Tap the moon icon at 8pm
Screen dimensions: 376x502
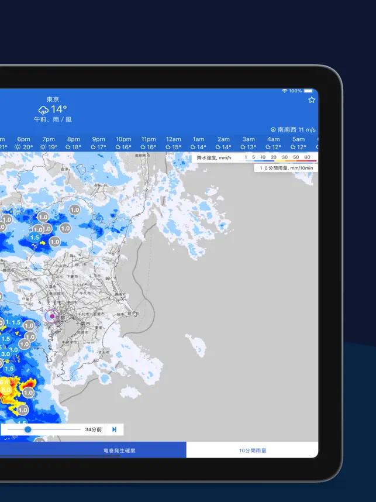(x=68, y=147)
